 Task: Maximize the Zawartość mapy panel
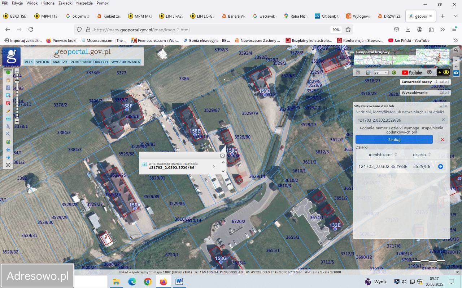tap(441, 82)
